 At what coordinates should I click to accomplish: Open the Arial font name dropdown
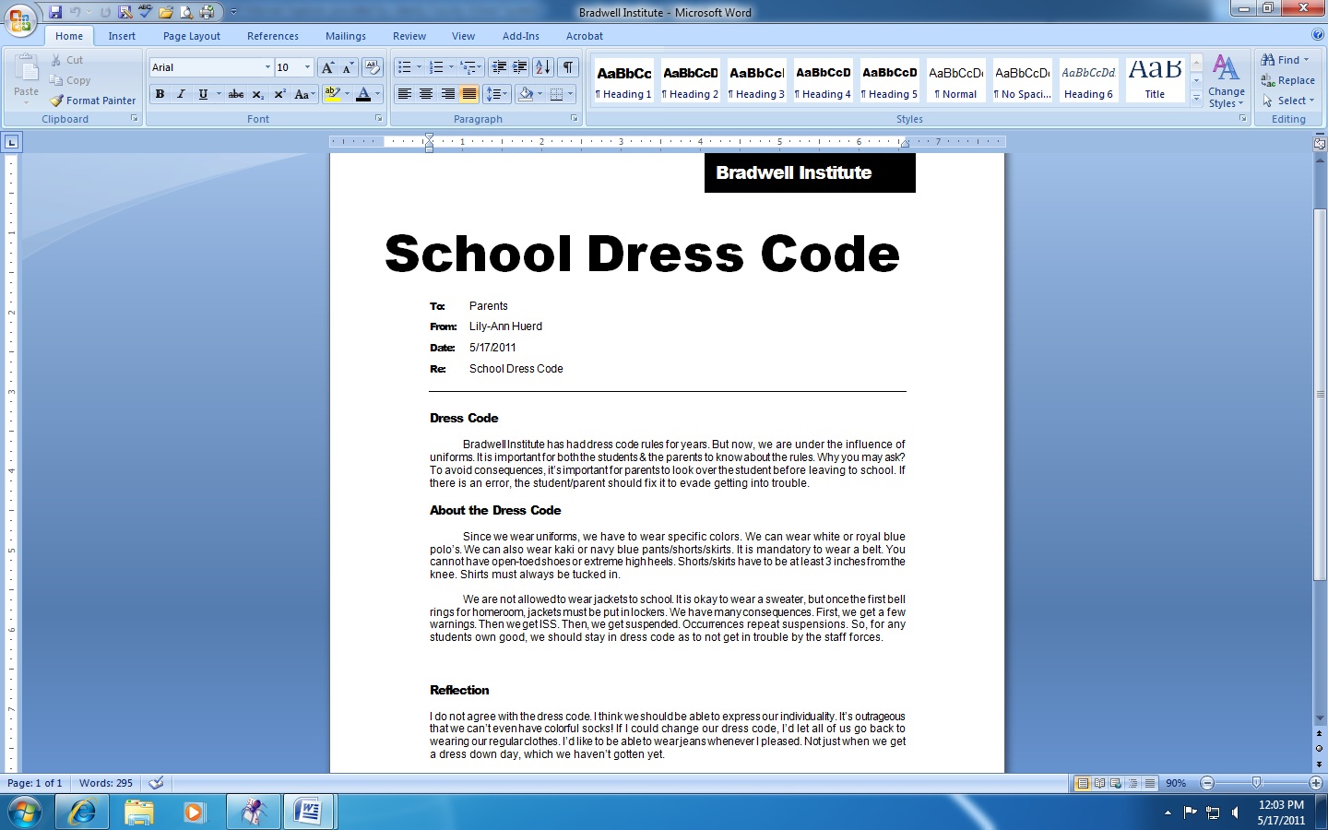(267, 66)
